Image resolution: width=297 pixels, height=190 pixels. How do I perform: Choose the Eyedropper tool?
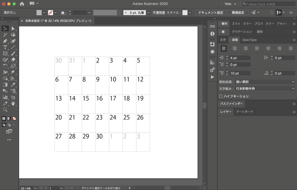pos(13,85)
